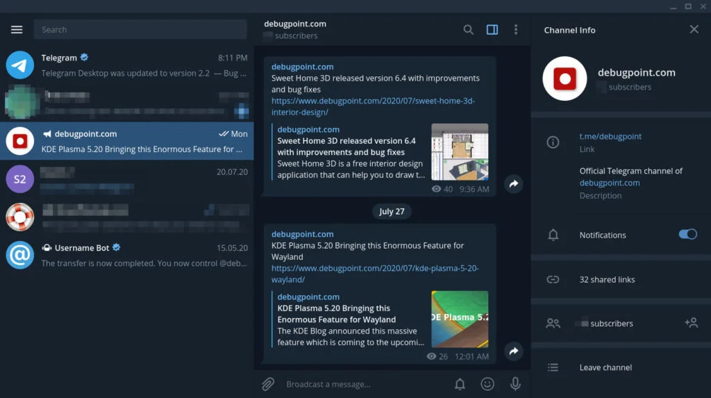Image resolution: width=711 pixels, height=398 pixels.
Task: Add subscribers with the add-user icon
Action: click(691, 323)
